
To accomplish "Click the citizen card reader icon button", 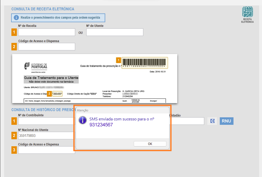I will [212, 121].
